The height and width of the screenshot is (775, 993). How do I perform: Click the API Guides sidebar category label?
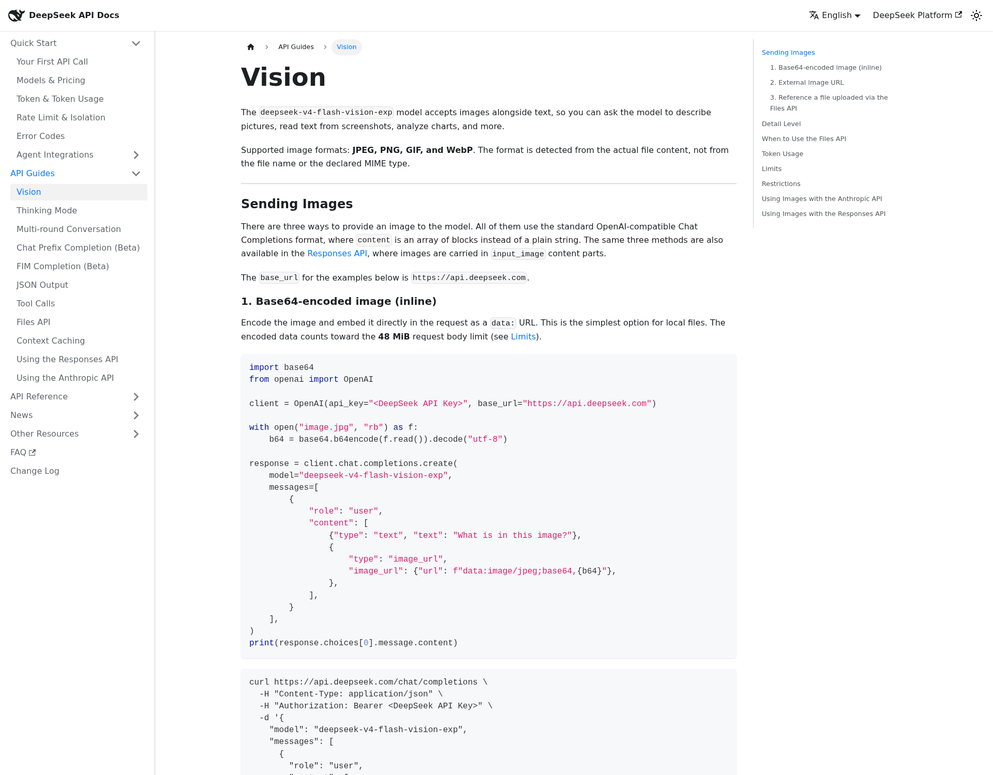[x=33, y=174]
